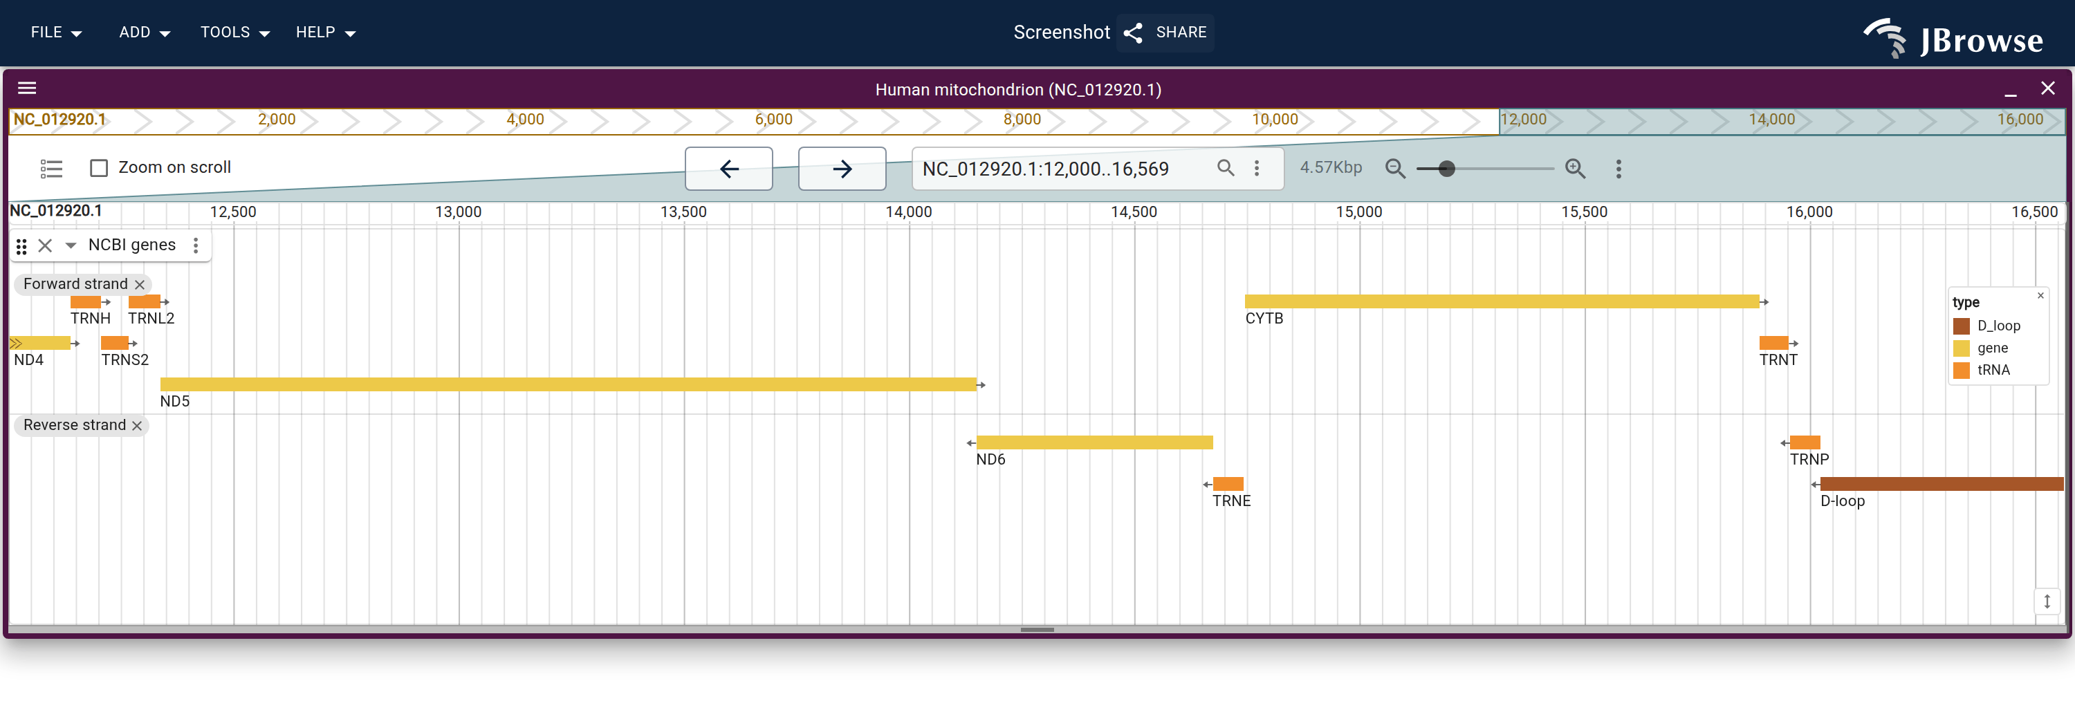Click the zoom level slider handle

[1447, 168]
